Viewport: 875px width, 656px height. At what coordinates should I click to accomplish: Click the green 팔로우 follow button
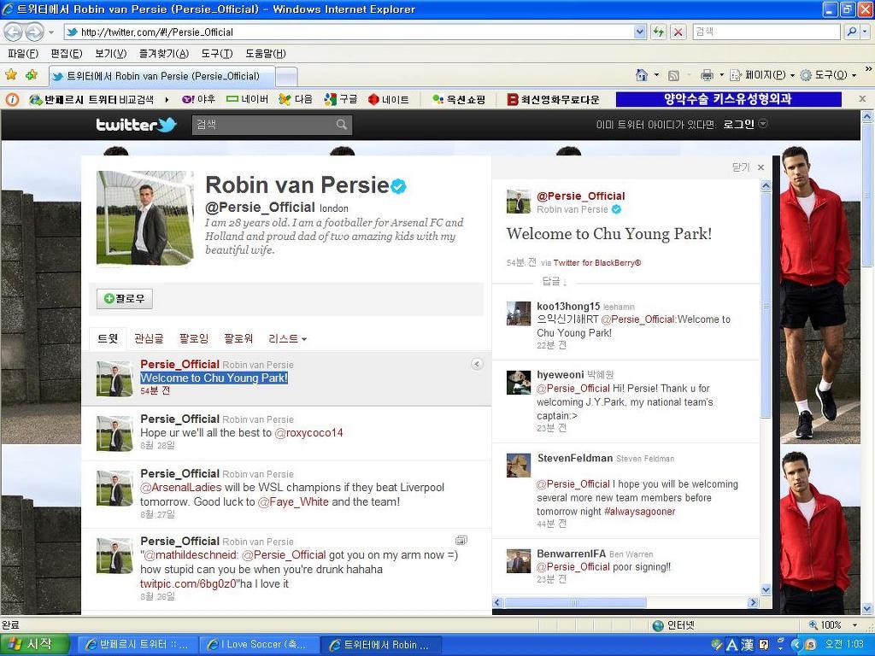tap(125, 298)
